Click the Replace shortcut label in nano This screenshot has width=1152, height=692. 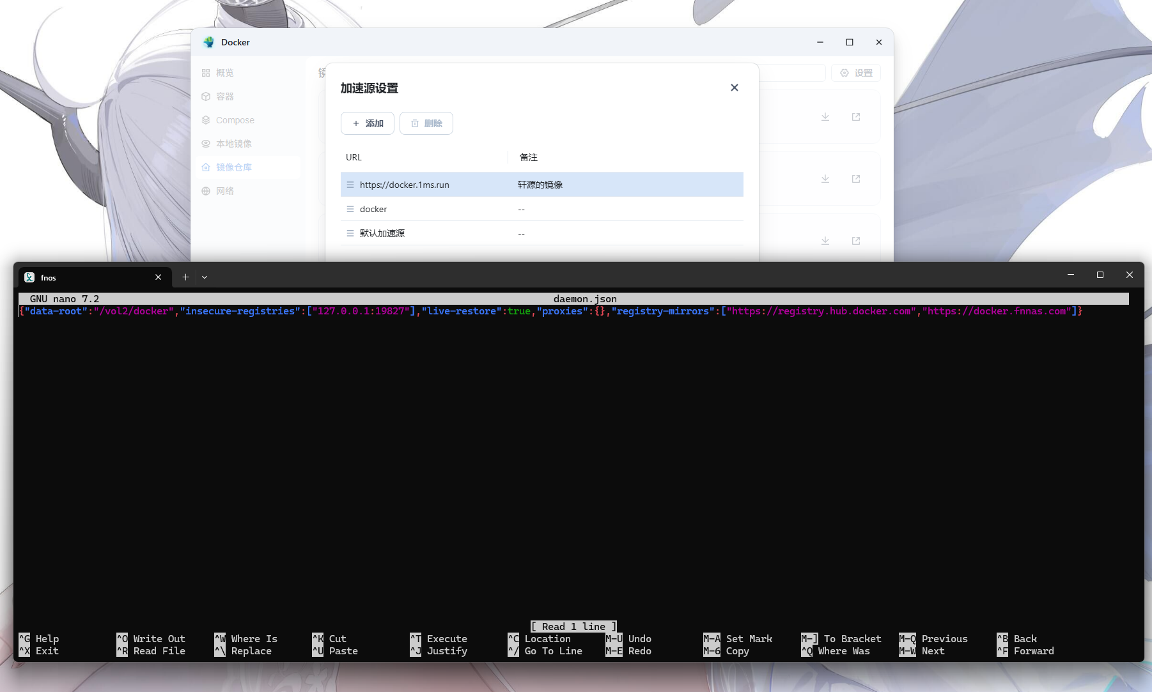click(251, 651)
